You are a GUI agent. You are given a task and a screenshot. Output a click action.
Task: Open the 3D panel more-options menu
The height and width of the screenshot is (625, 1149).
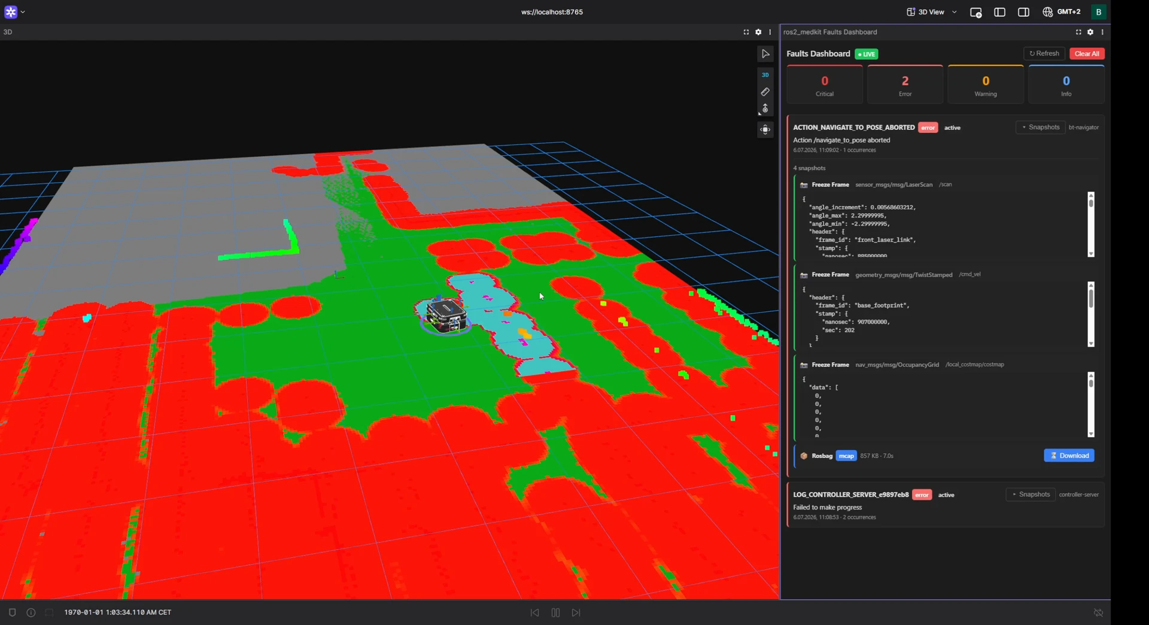[x=770, y=32]
